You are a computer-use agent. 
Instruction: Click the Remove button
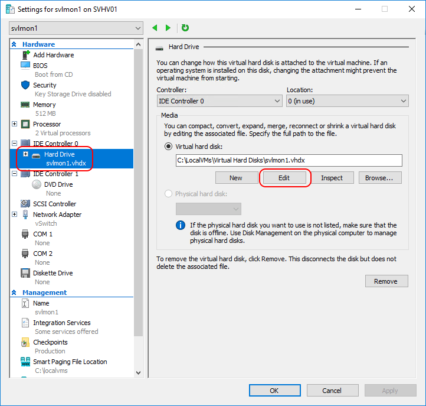point(386,281)
